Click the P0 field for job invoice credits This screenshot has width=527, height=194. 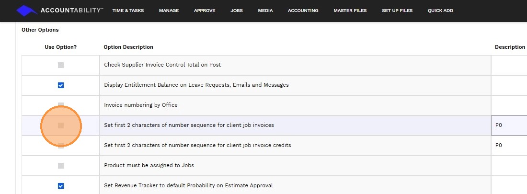coord(510,146)
